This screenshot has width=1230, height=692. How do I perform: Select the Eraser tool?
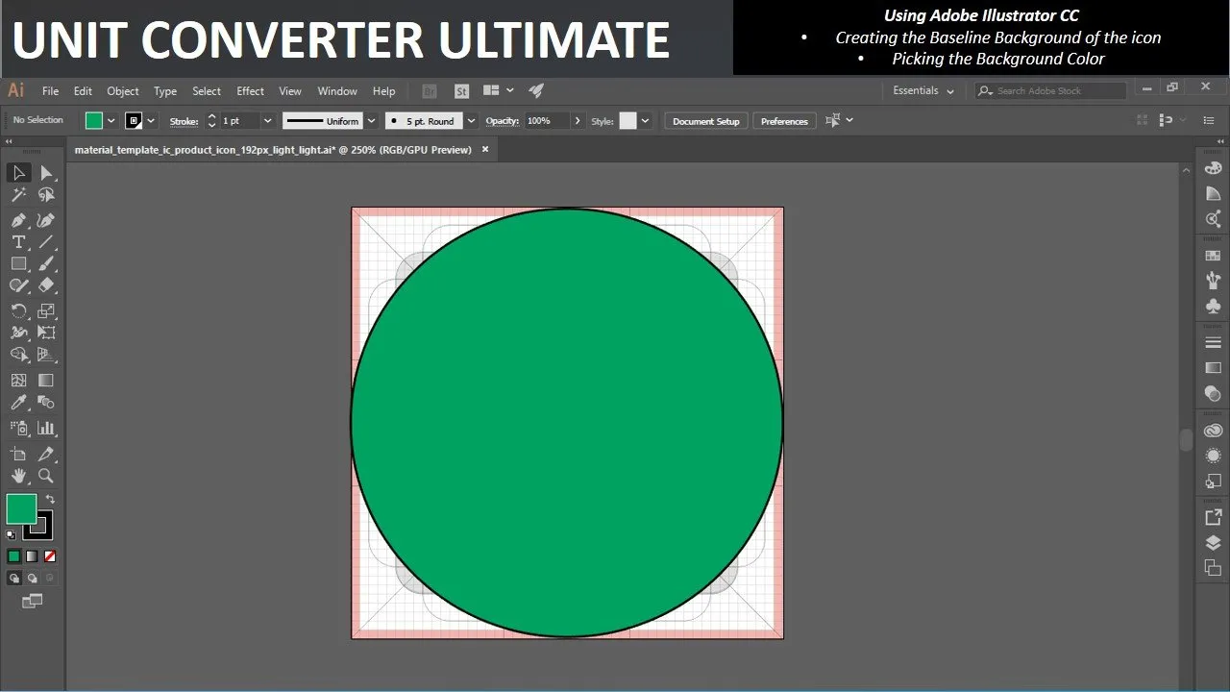pos(45,285)
